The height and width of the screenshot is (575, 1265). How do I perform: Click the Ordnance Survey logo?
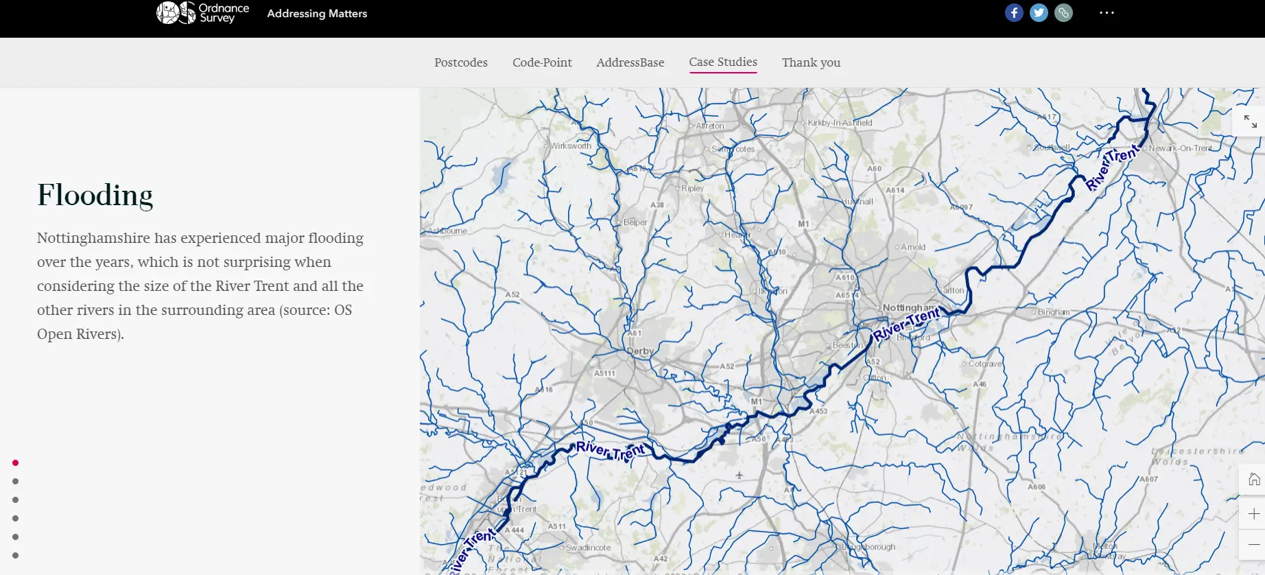pos(203,13)
